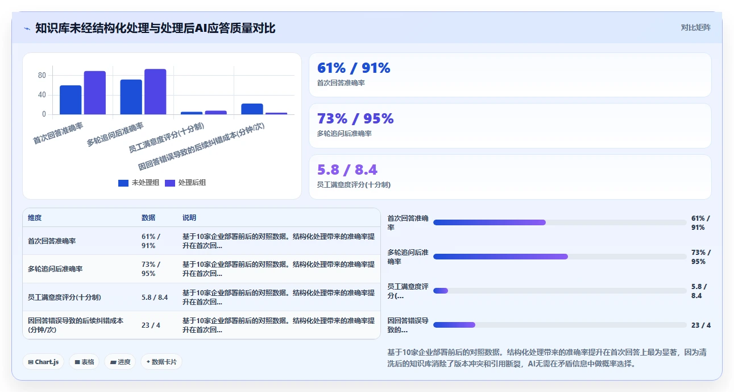Click the 员工满意度评分 progress bar
The width and height of the screenshot is (734, 392).
click(559, 291)
